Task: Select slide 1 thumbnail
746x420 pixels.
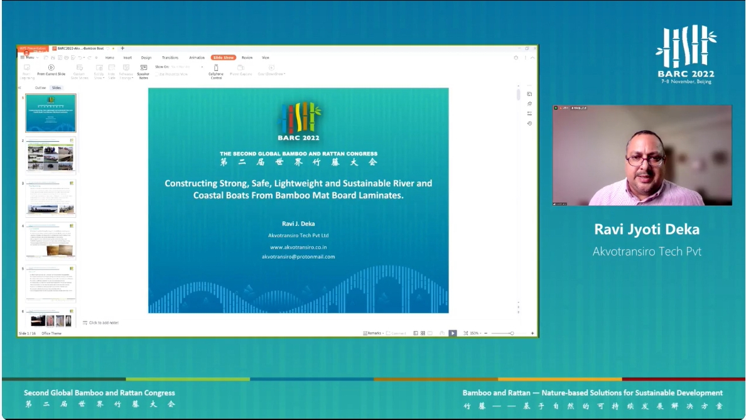Action: click(50, 113)
